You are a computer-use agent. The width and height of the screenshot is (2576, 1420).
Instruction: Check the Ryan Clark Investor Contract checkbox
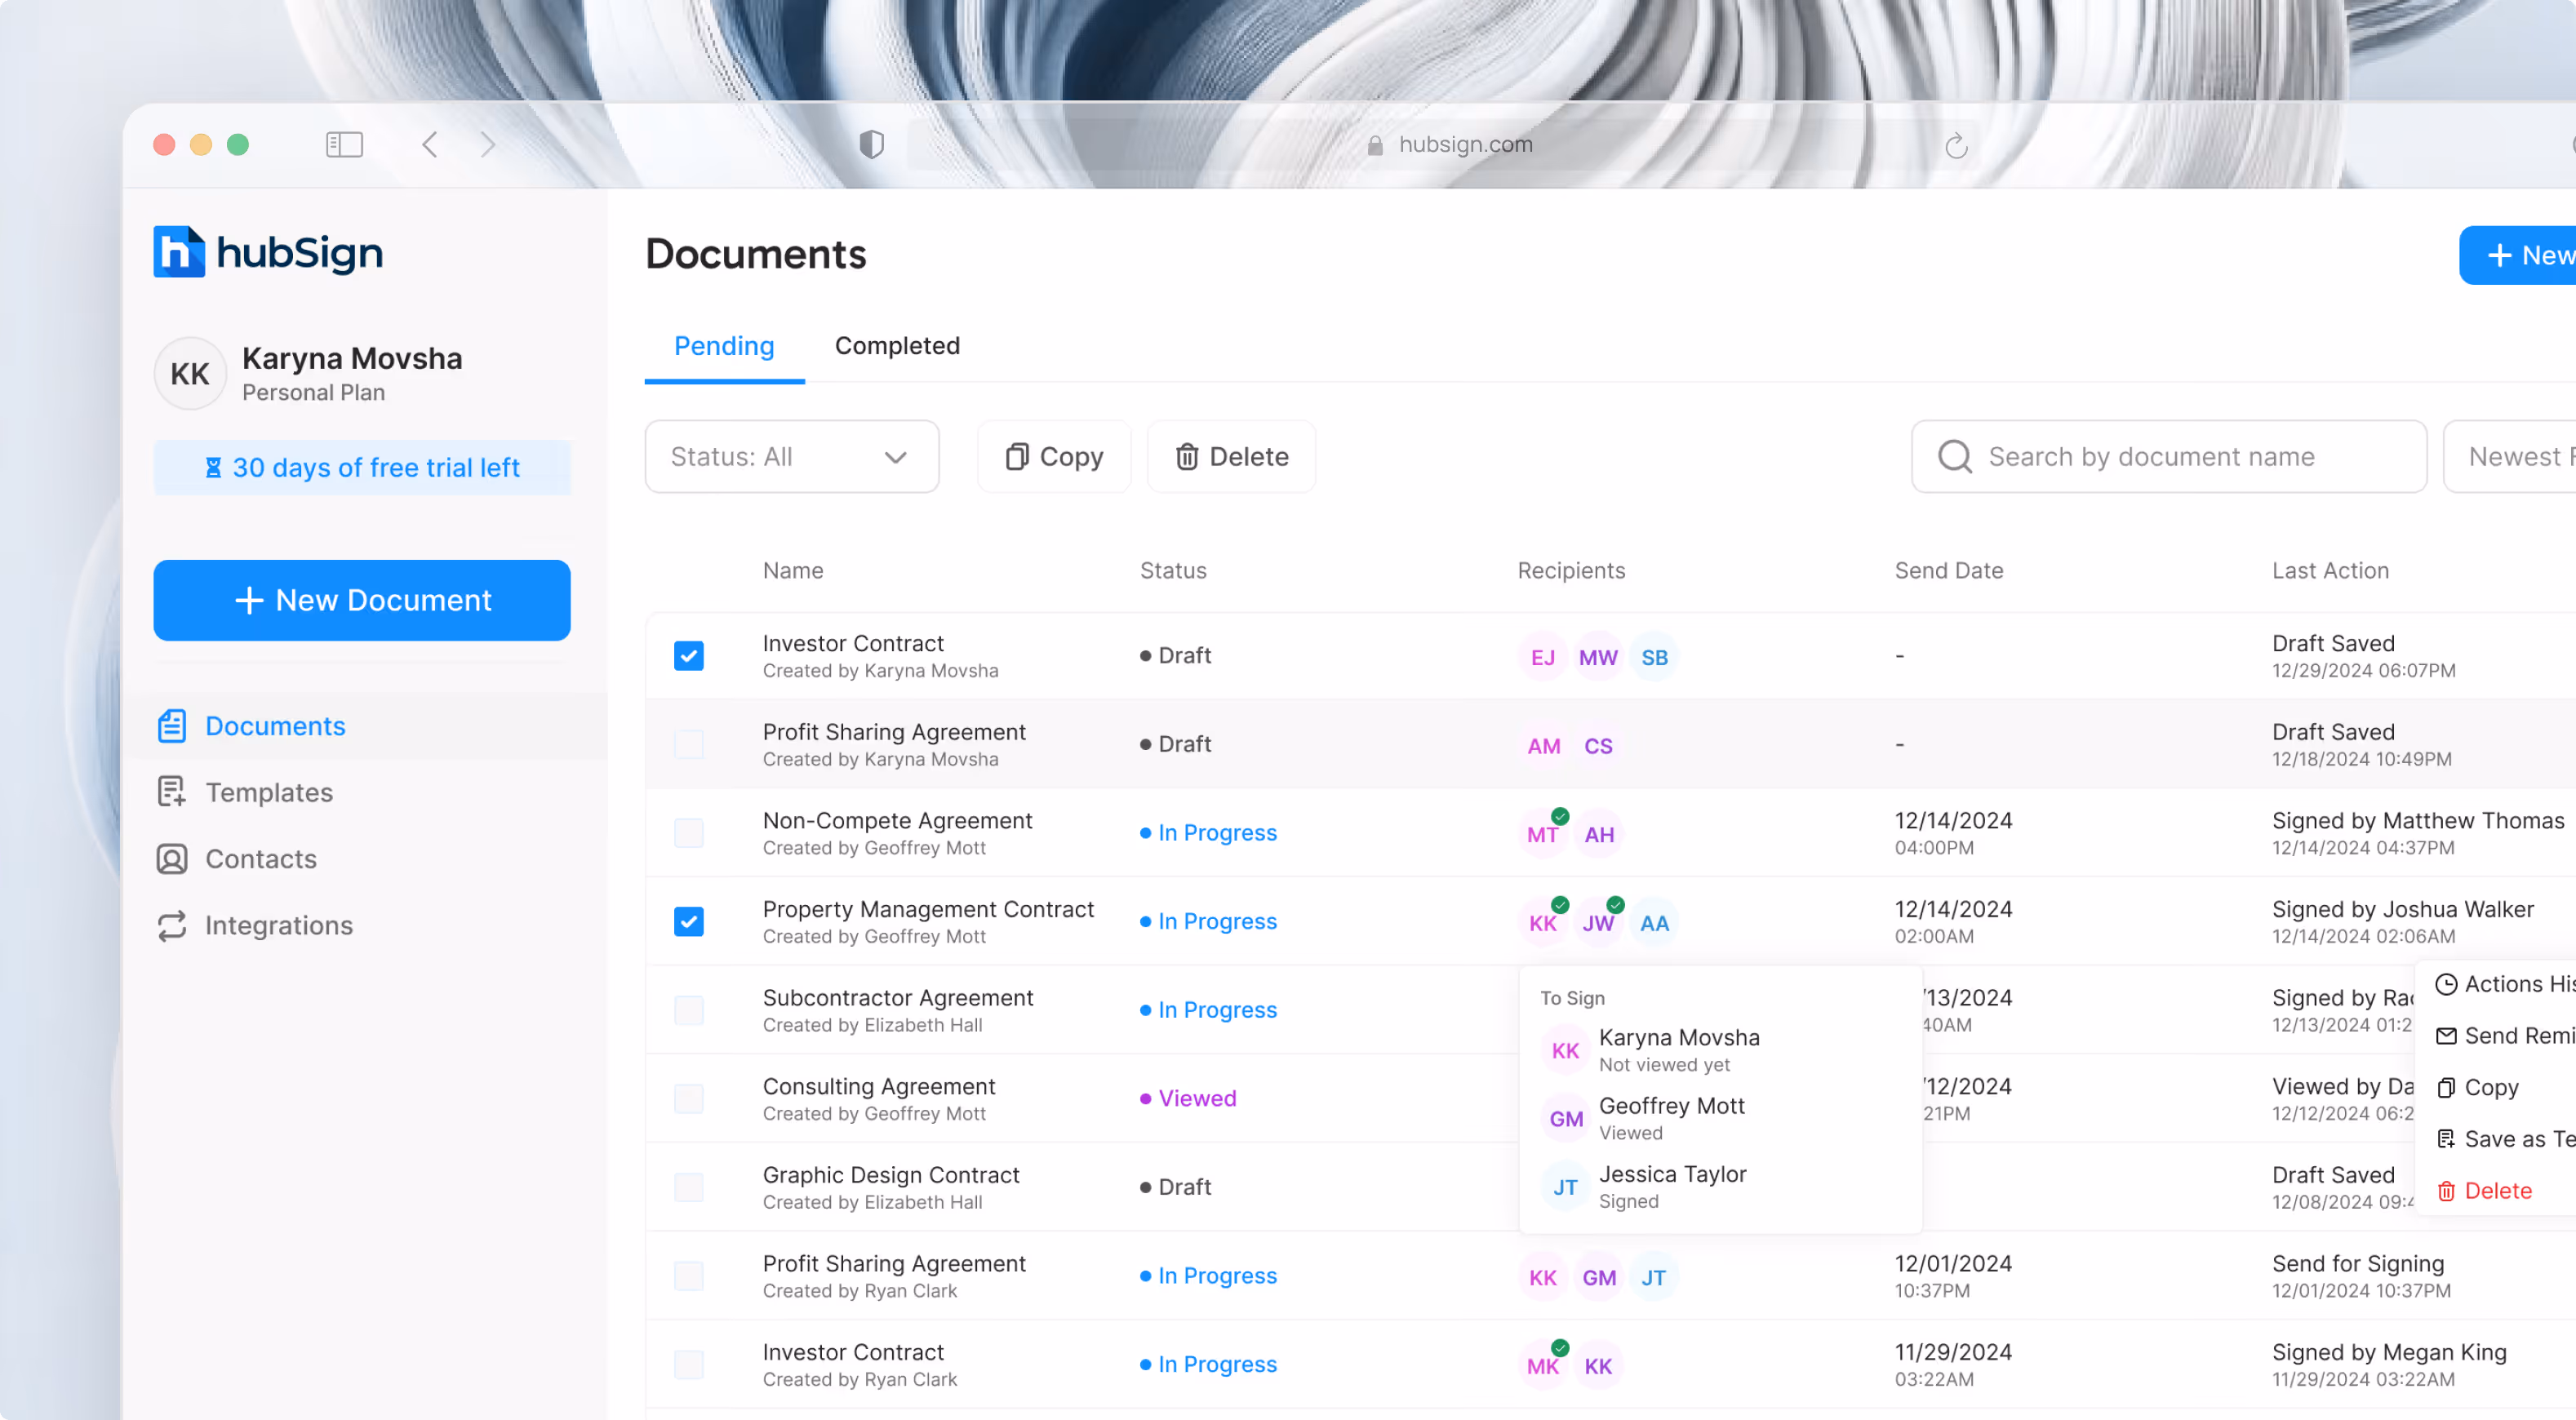coord(689,1364)
